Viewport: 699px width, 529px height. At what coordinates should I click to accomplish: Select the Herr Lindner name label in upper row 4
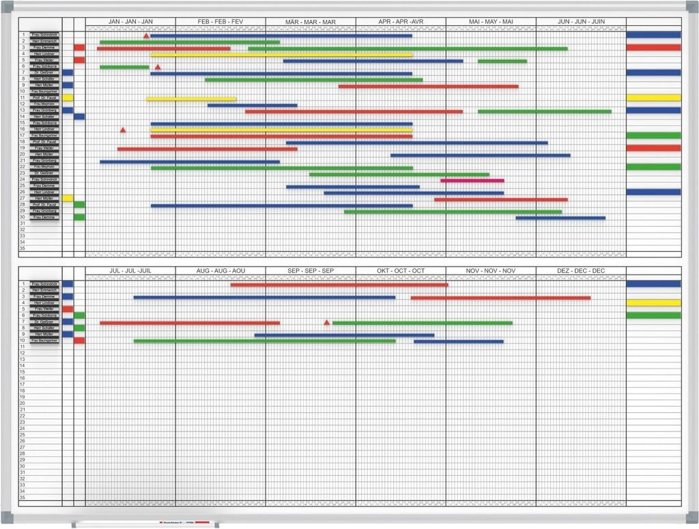click(x=44, y=54)
